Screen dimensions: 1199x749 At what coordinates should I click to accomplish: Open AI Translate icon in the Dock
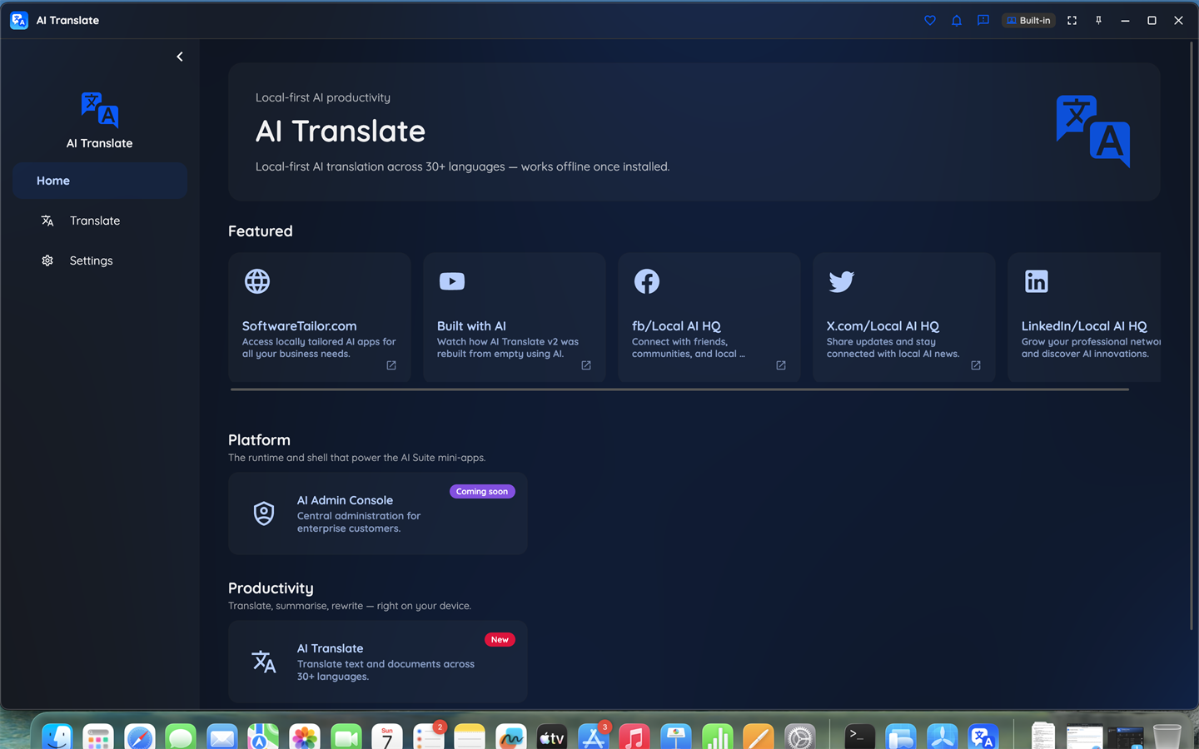[x=983, y=737]
